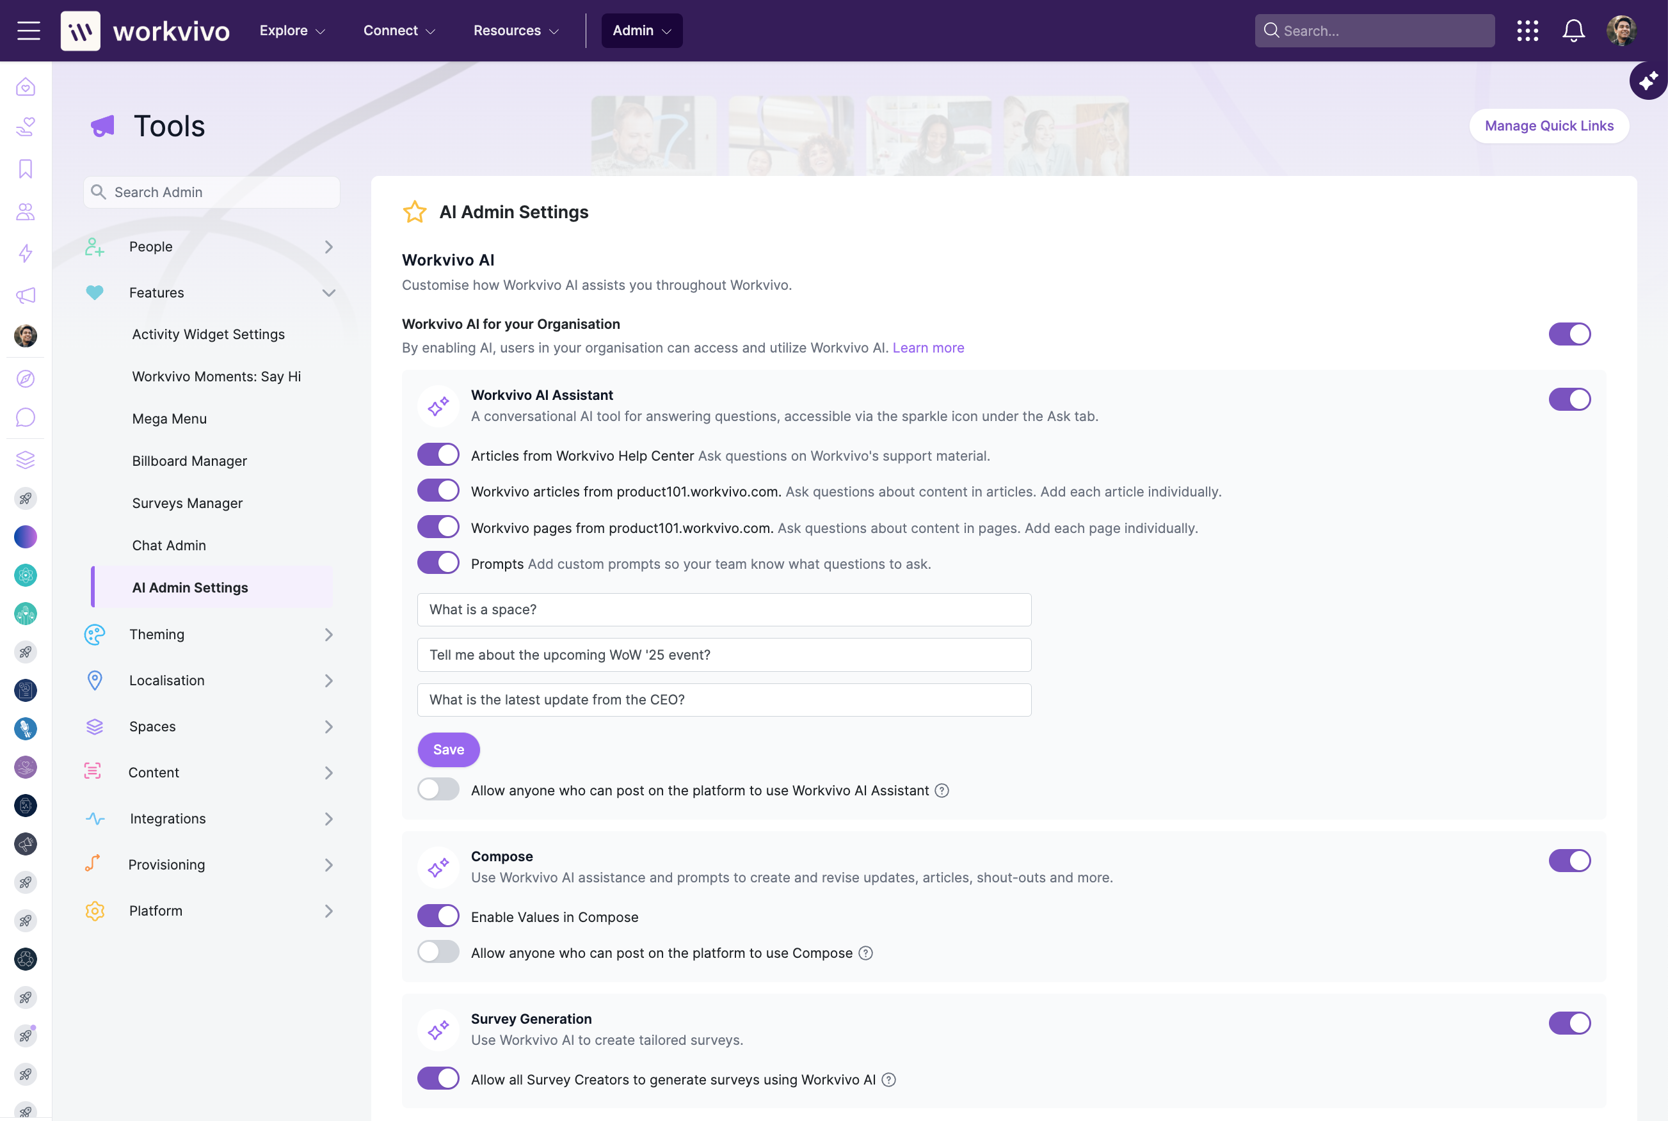Click the magnifier icon in Search Admin

[x=99, y=193]
